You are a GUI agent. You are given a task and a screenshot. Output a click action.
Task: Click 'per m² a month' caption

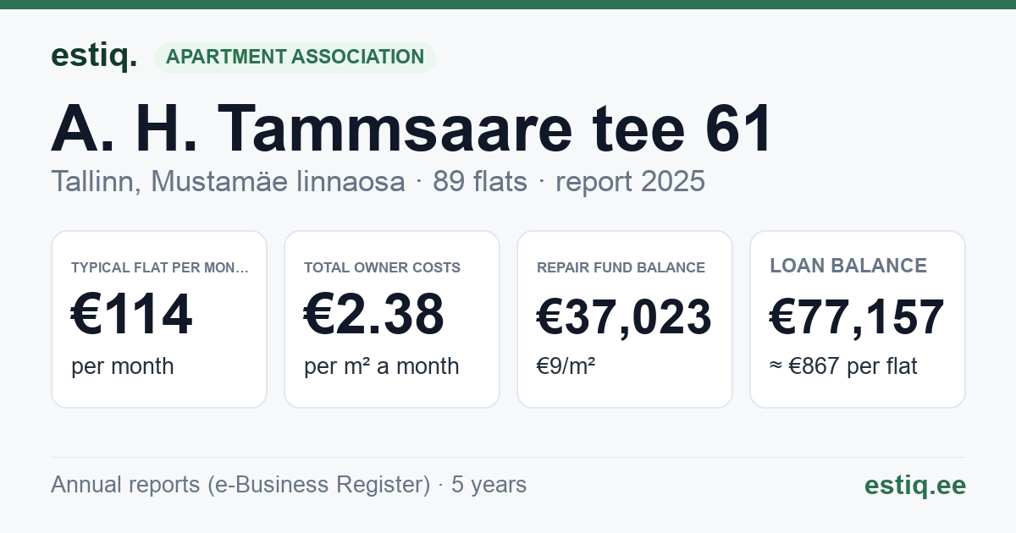click(x=382, y=366)
